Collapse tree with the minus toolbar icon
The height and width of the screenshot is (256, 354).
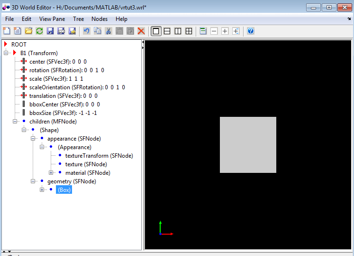tap(214, 31)
